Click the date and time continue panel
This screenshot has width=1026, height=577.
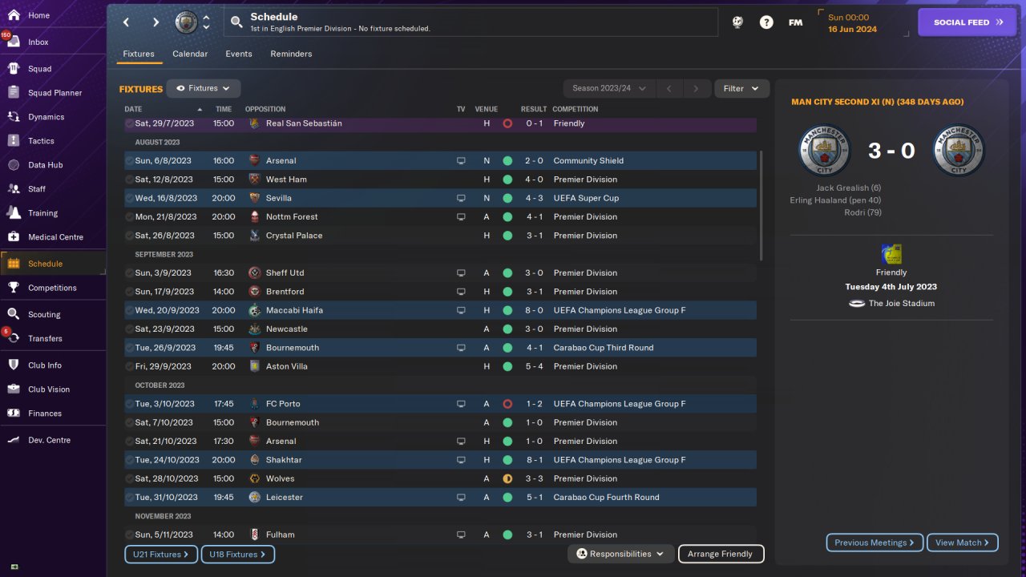point(864,22)
